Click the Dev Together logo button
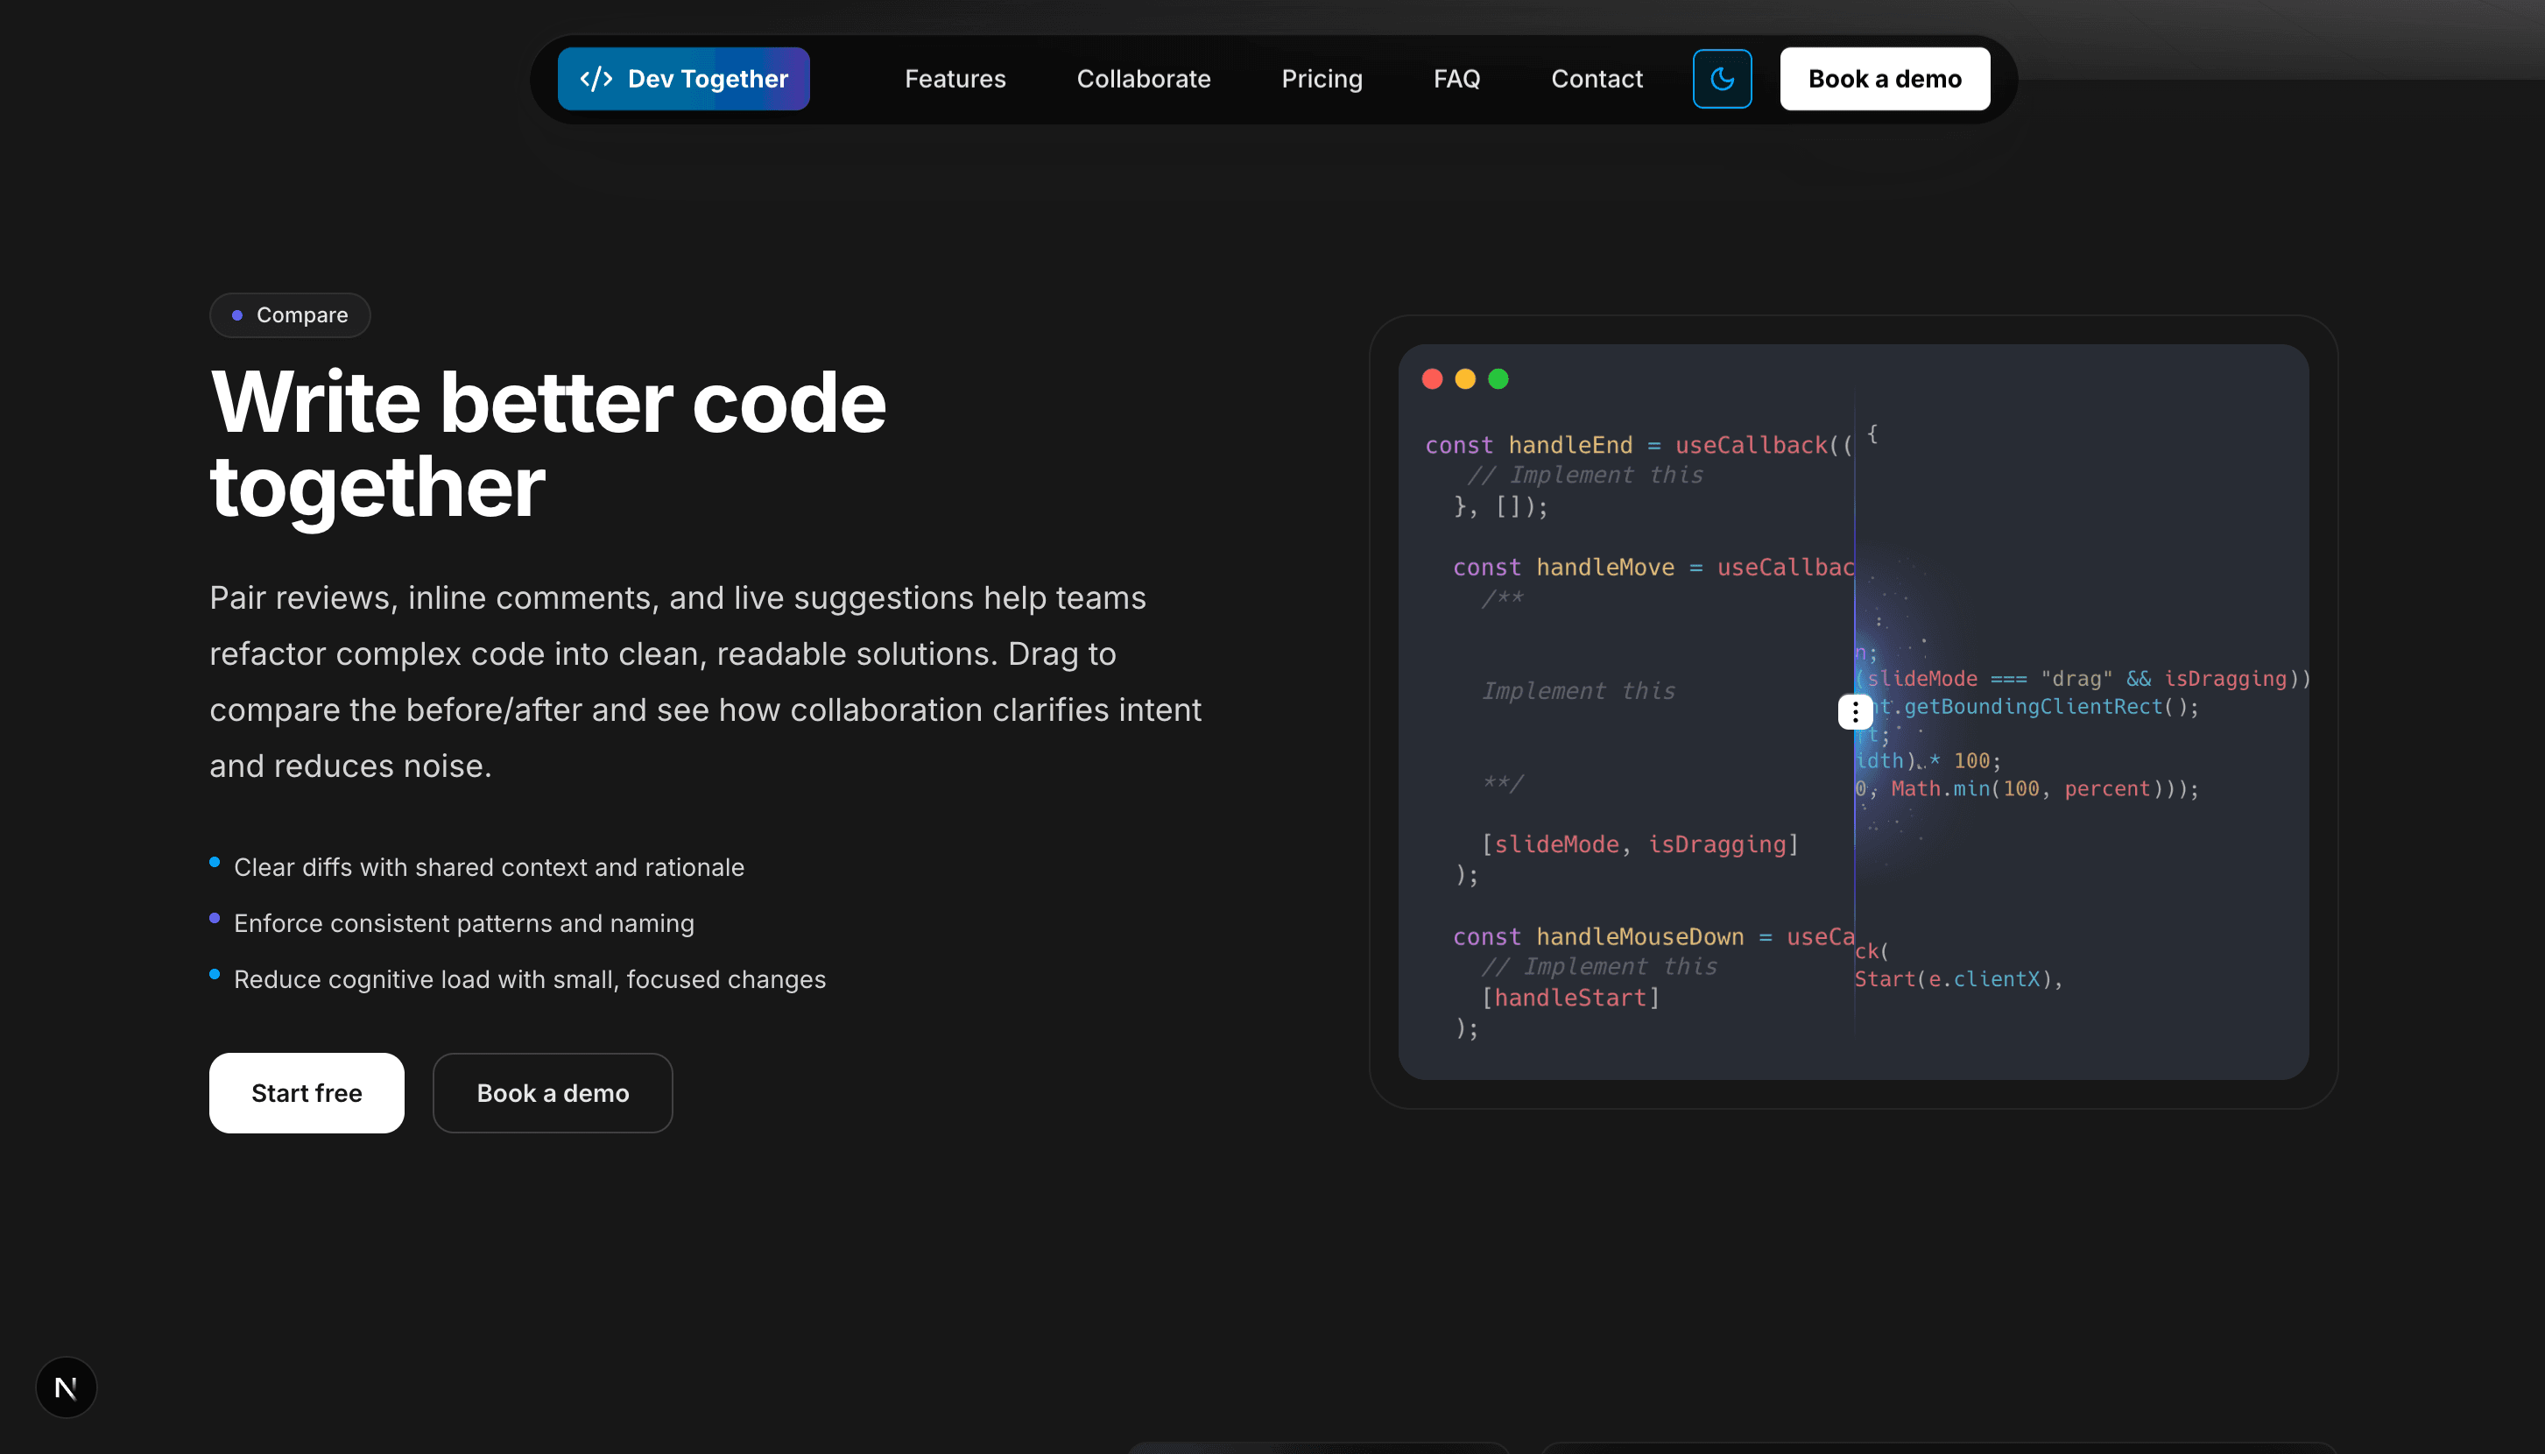This screenshot has height=1454, width=2545. pyautogui.click(x=683, y=79)
